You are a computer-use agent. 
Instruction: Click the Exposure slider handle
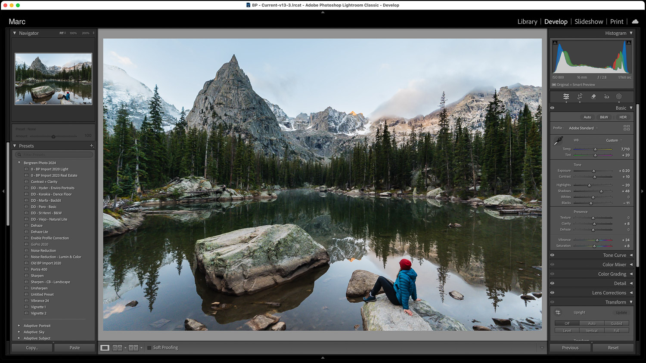point(593,171)
